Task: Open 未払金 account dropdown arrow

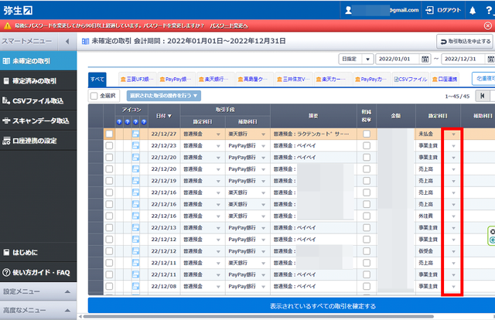Action: [x=454, y=134]
